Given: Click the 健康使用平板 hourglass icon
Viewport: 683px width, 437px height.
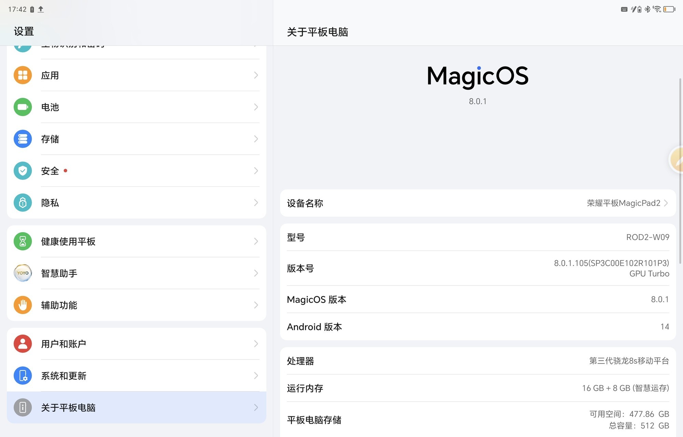Looking at the screenshot, I should tap(22, 241).
